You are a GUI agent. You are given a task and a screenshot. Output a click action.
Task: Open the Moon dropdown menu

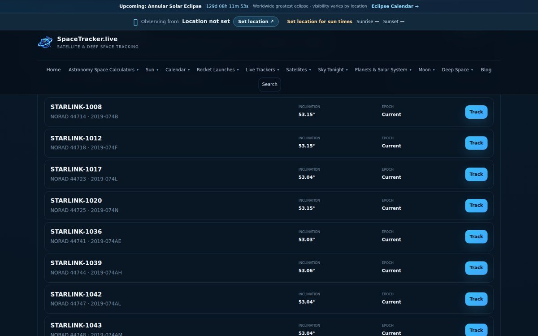pos(426,70)
